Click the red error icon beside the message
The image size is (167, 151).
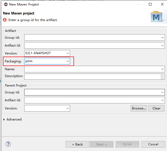click(5, 20)
